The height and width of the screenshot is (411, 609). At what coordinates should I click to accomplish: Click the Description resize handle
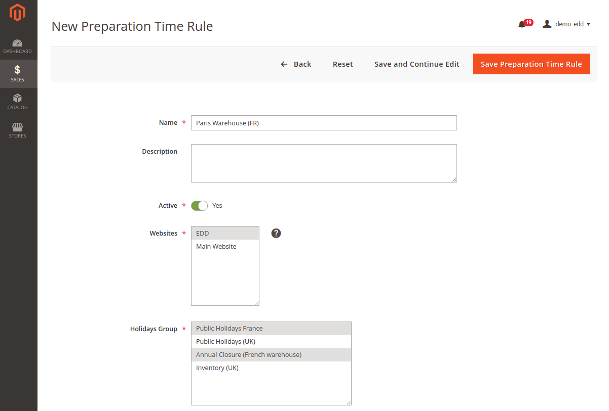click(454, 179)
